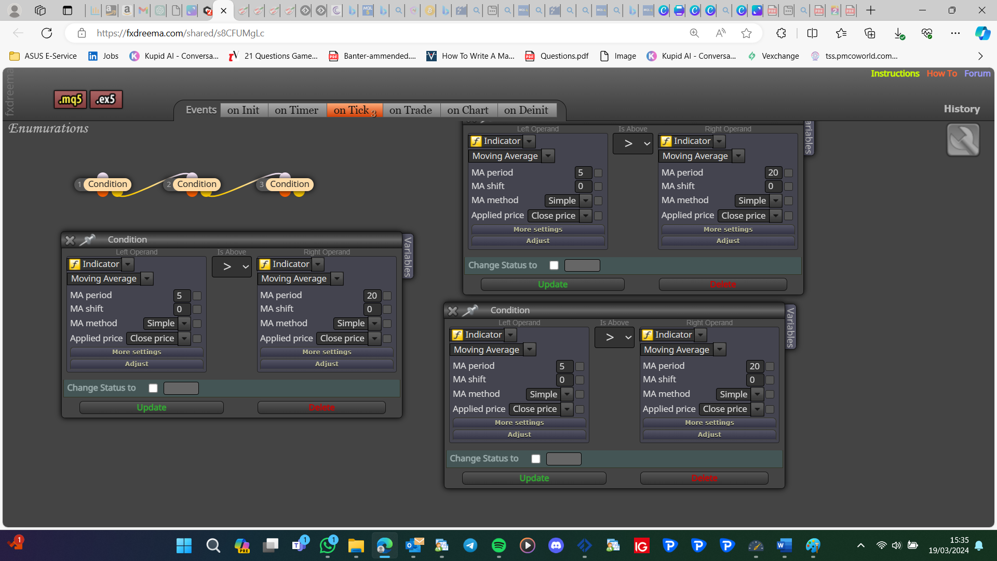Pin the bottom-right Condition panel
The height and width of the screenshot is (561, 997).
tap(470, 310)
